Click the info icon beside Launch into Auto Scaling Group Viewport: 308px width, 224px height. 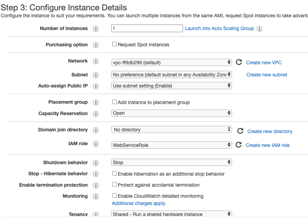point(260,29)
